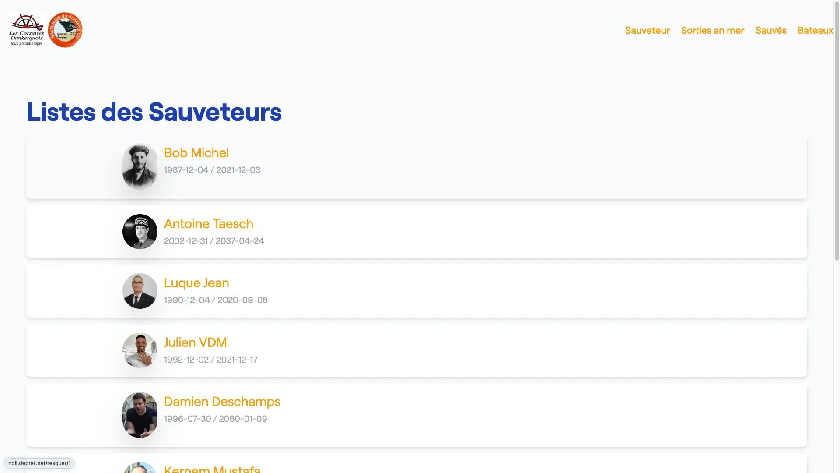Open the Sauveteur menu item
Screen dimensions: 840x473
coord(647,30)
